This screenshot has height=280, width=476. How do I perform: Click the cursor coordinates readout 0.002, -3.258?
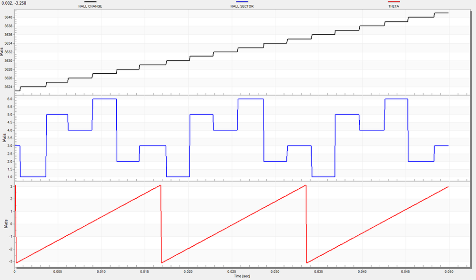[x=14, y=3]
